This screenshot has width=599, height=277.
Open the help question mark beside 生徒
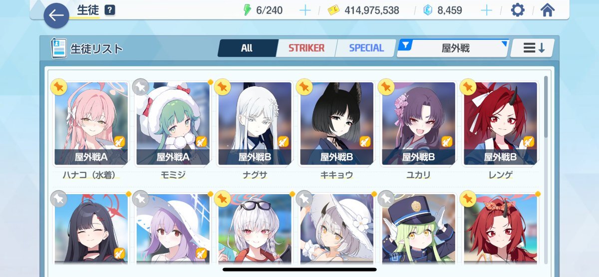pos(110,10)
